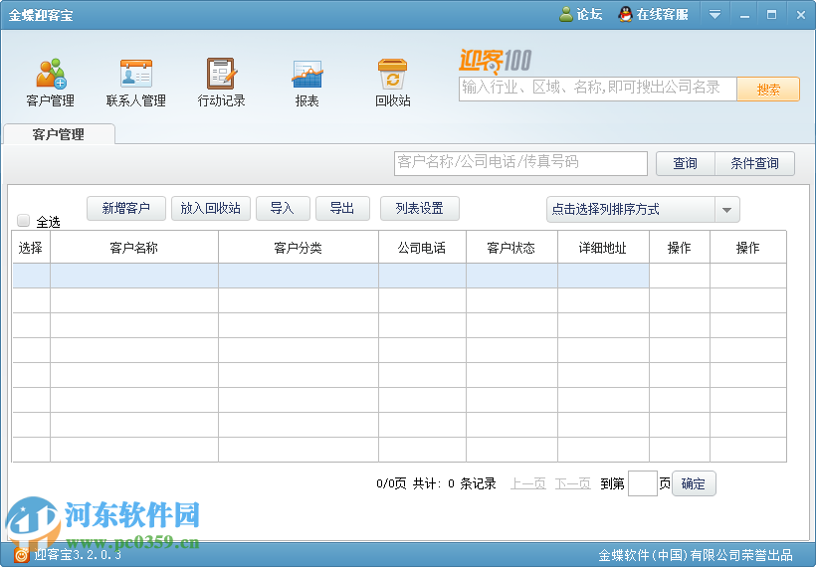Focus the 迎客100 company search field
The width and height of the screenshot is (816, 567).
point(598,89)
